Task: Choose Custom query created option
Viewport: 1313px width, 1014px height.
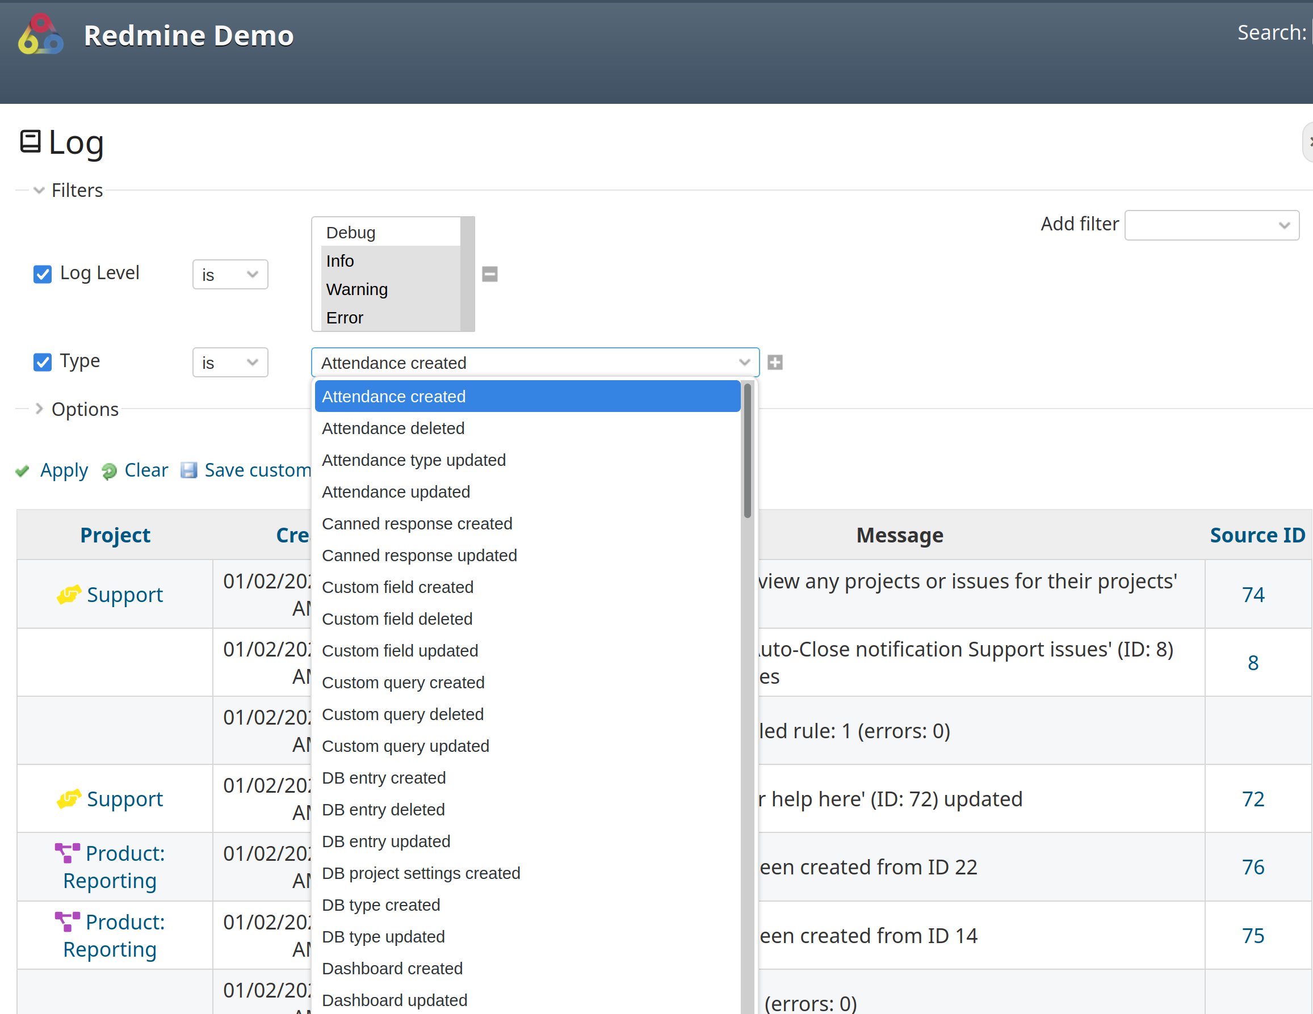Action: (527, 682)
